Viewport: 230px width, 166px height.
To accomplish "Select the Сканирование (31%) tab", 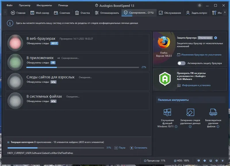I will (139, 13).
